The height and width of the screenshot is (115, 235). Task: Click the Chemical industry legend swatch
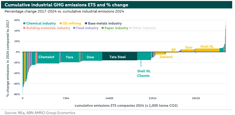[x=24, y=24]
